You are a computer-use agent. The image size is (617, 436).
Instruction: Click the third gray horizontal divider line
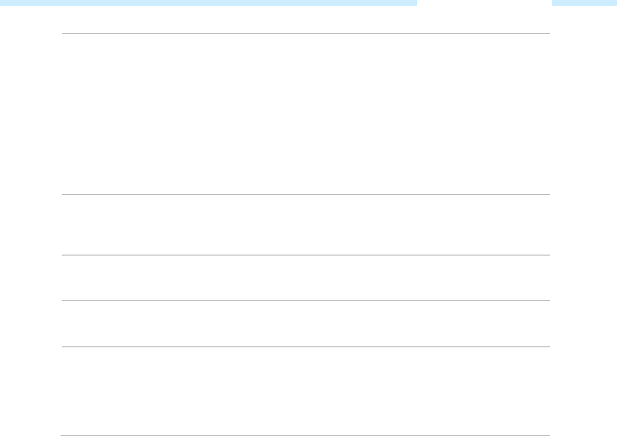pos(306,255)
